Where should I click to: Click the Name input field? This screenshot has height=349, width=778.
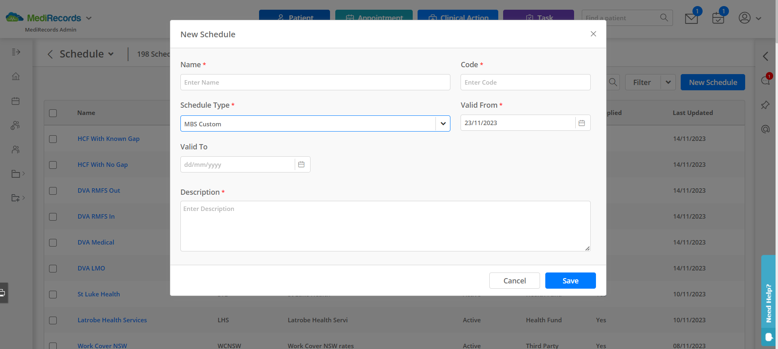(x=315, y=82)
